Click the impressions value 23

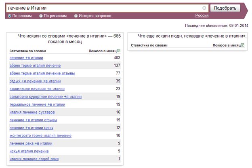(118, 89)
